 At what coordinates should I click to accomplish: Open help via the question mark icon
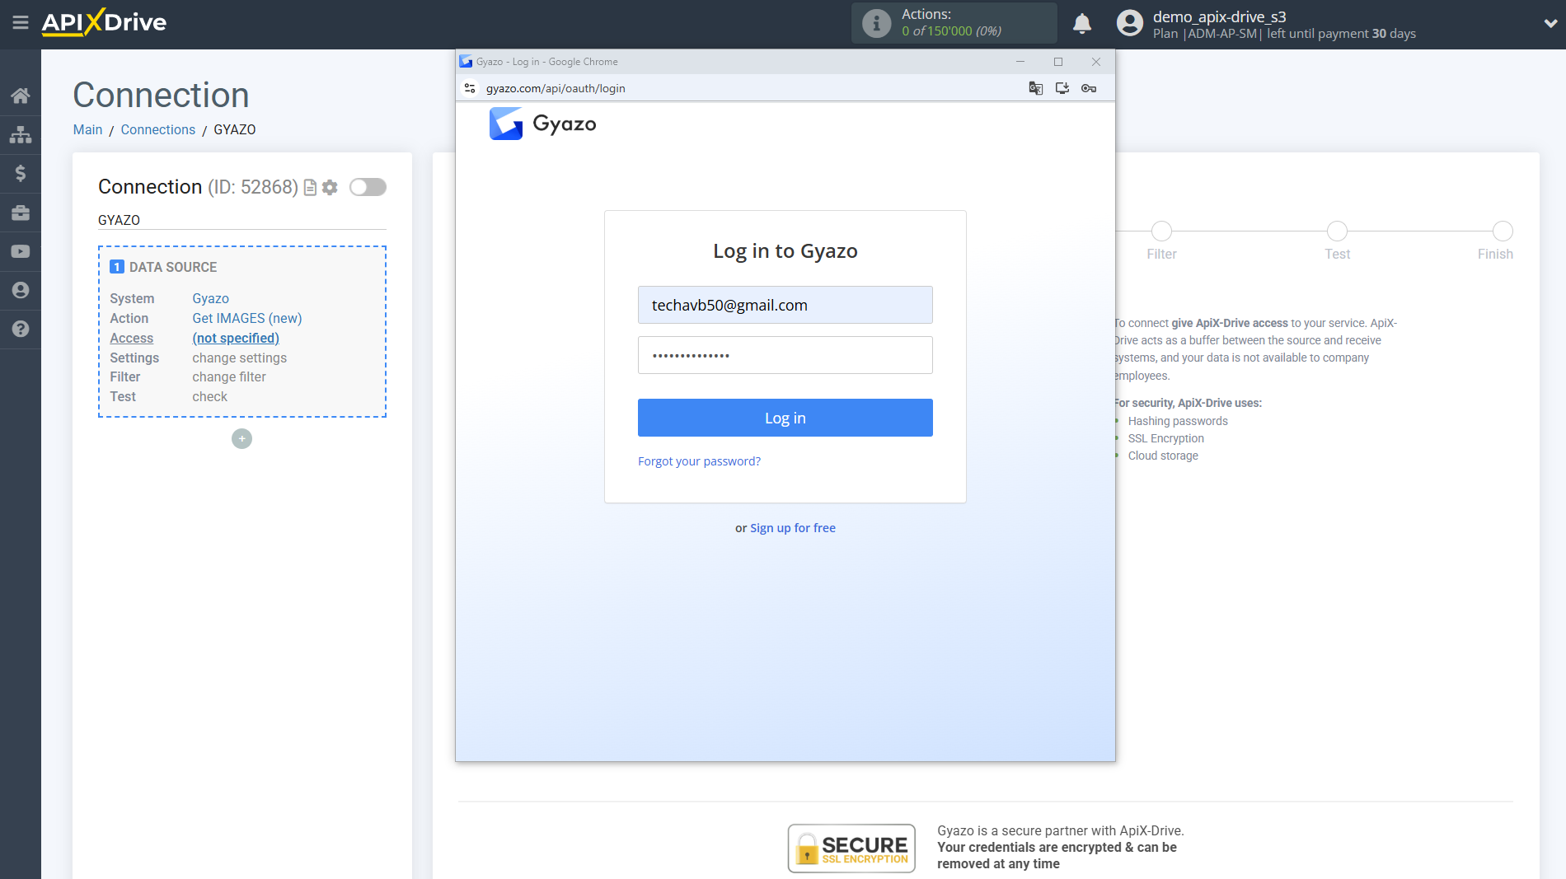click(21, 330)
